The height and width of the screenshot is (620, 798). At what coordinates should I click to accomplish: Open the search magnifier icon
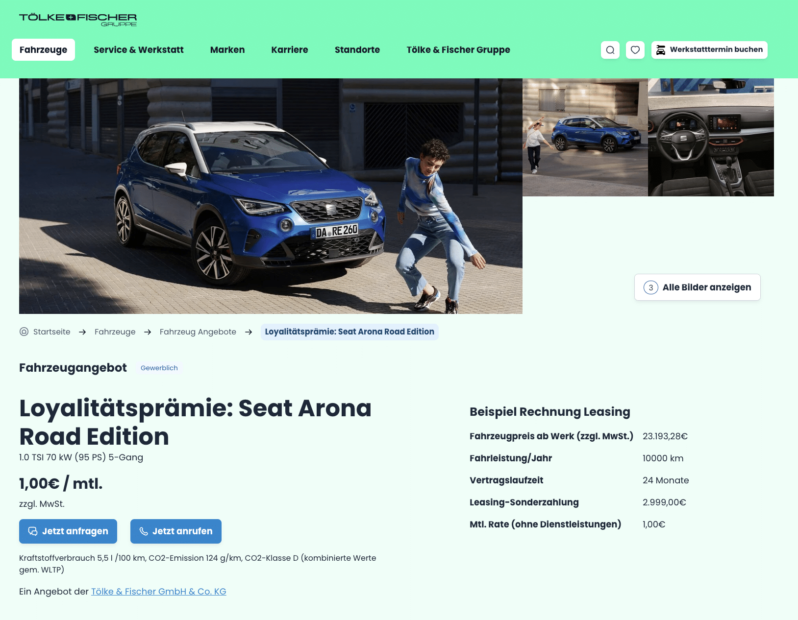pyautogui.click(x=610, y=50)
